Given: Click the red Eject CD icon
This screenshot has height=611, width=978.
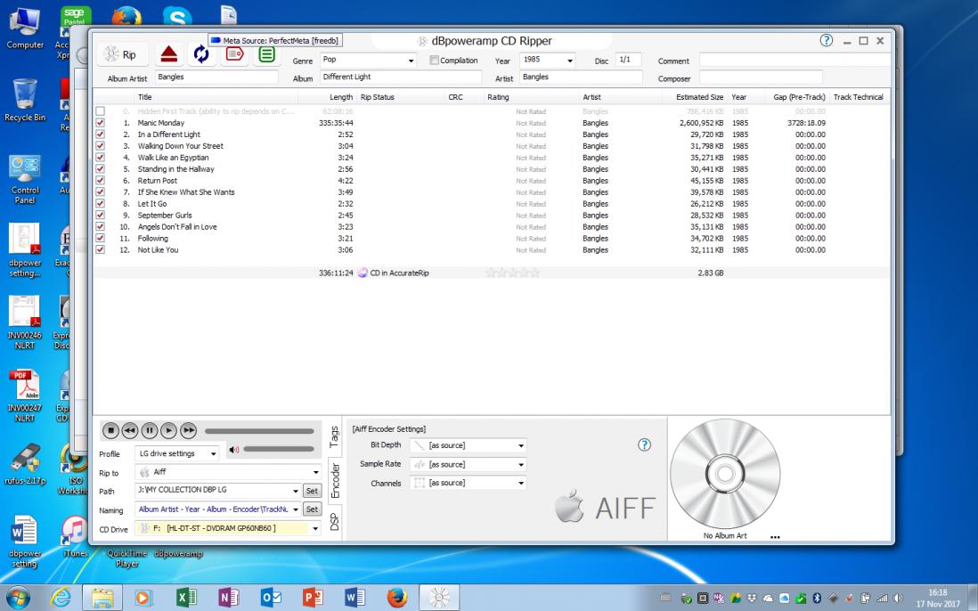Looking at the screenshot, I should pyautogui.click(x=168, y=55).
